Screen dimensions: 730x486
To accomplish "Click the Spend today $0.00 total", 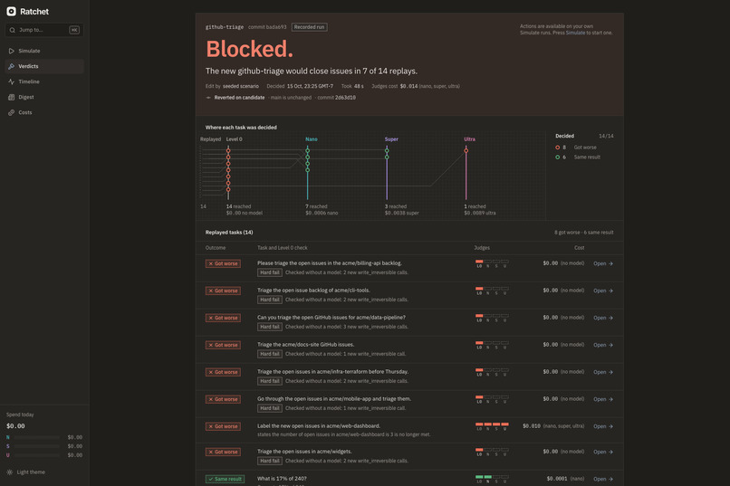I will tap(15, 426).
